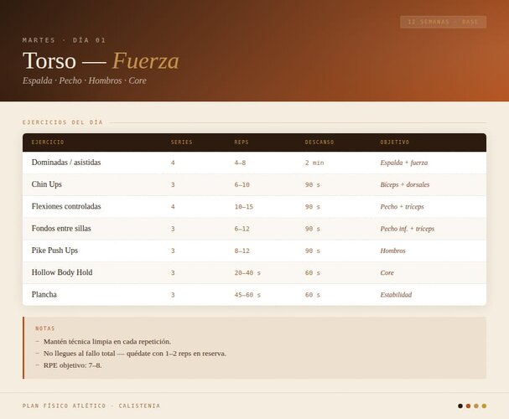509x419 pixels.
Task: Click the note "RPE objetivo: 7–8."
Action: [x=73, y=365]
